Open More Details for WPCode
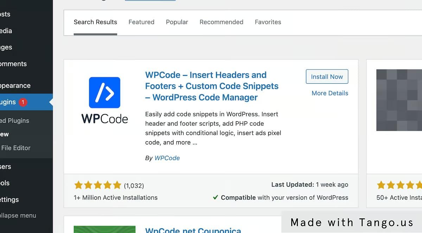The height and width of the screenshot is (233, 422). pos(330,93)
